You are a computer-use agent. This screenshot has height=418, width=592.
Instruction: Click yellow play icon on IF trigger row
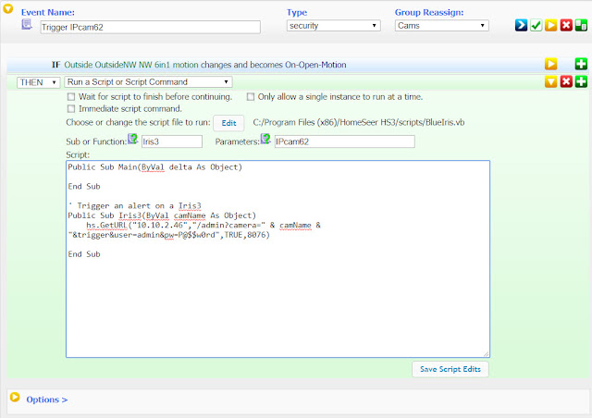tap(551, 64)
